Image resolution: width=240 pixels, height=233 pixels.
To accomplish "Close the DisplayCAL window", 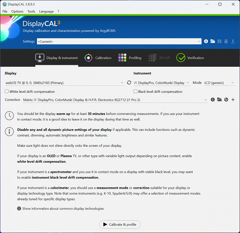I will 233,4.
